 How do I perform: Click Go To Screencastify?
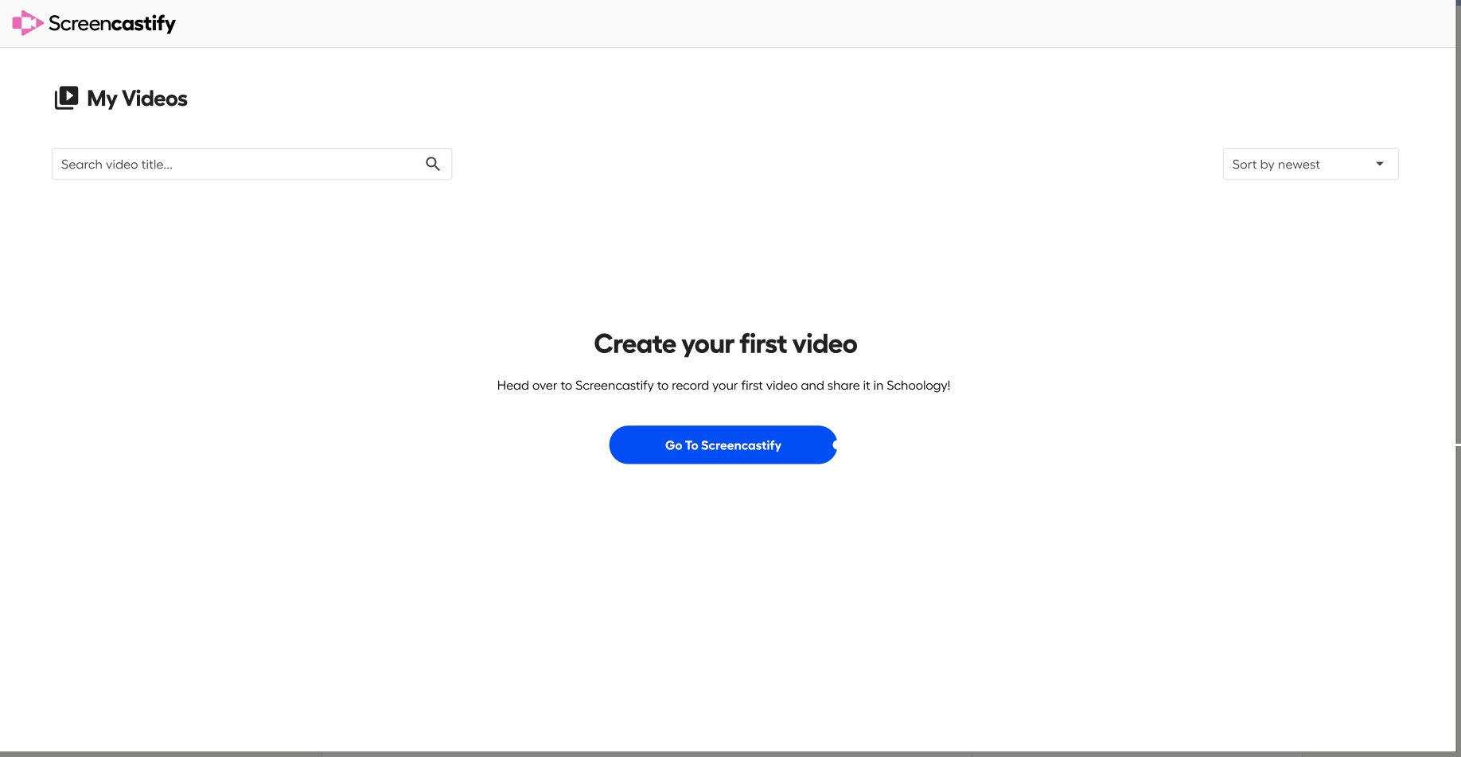[723, 444]
